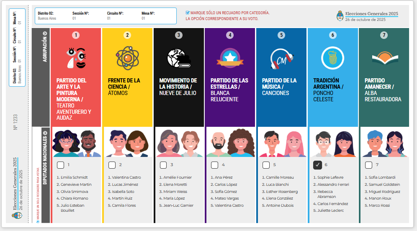The height and width of the screenshot is (231, 417).
Task: Click candidate name Valentina Castro in list 2
Action: 126,177
